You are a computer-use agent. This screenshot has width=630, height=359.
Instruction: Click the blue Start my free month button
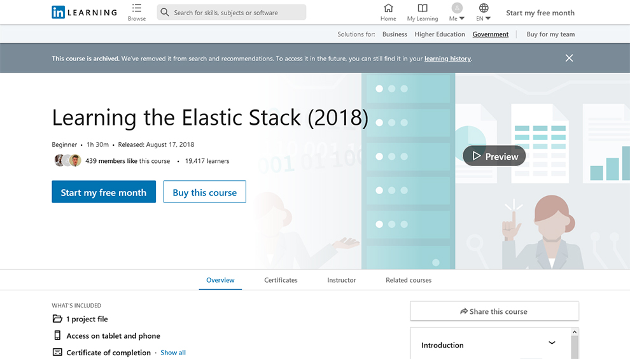click(104, 192)
